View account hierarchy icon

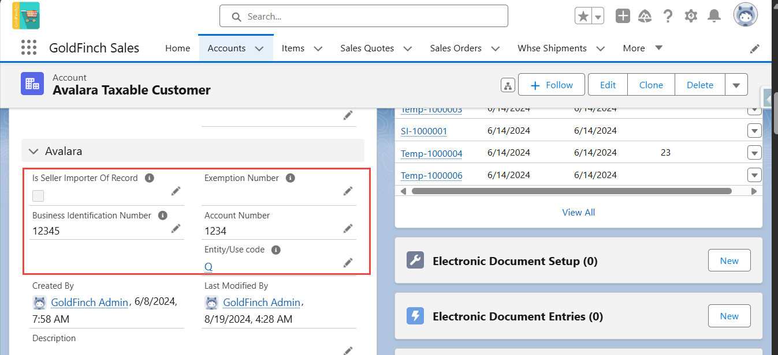coord(508,85)
